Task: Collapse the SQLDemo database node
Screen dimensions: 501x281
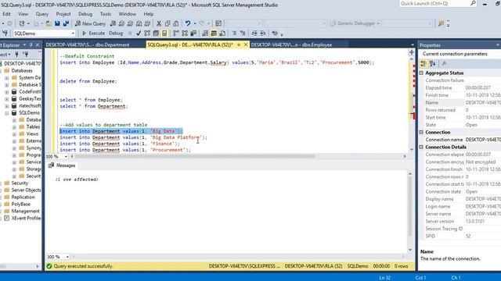Action: pyautogui.click(x=7, y=112)
